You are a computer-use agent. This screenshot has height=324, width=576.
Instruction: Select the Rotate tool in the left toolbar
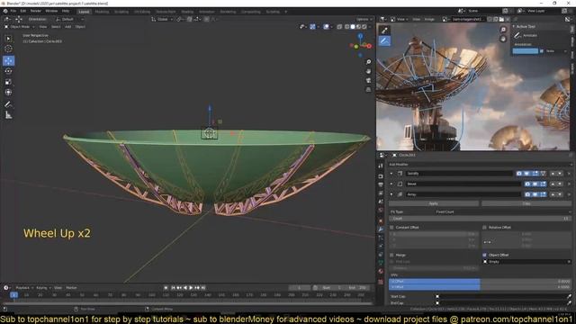(x=8, y=71)
